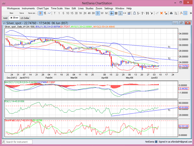Viewport: 194px width, 146px height.
Task: Select the parallel lines tool icon
Action: [157, 13]
